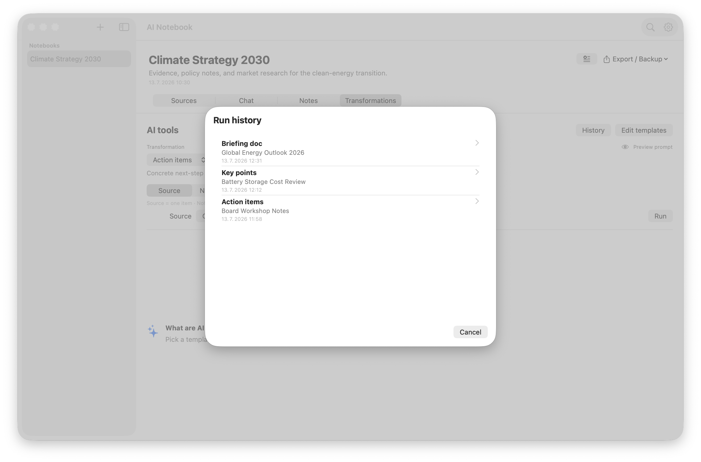Switch to the Sources tab
The width and height of the screenshot is (701, 462).
(x=184, y=101)
